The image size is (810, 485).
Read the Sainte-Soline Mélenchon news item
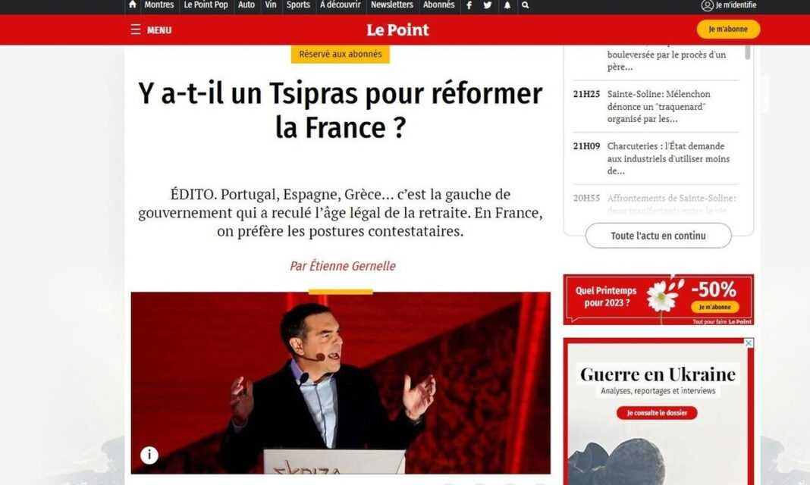point(658,106)
